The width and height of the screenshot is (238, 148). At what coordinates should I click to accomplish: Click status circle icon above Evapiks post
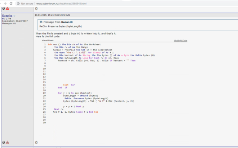3,8
